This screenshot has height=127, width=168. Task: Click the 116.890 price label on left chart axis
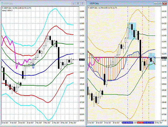coord(82,11)
